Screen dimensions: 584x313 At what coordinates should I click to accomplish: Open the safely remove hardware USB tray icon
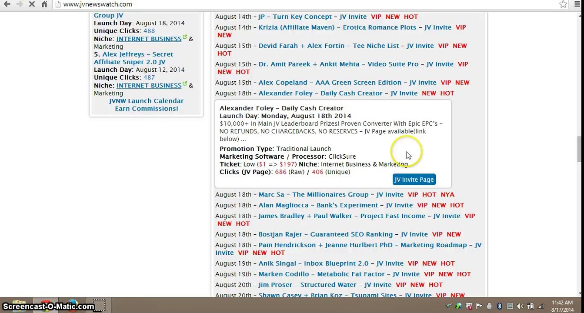[490, 306]
